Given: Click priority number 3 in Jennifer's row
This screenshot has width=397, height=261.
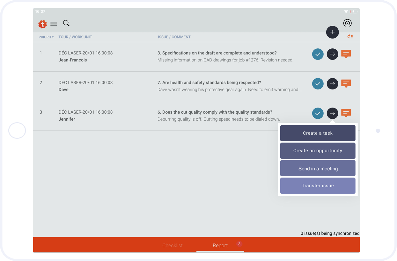Looking at the screenshot, I should (41, 112).
